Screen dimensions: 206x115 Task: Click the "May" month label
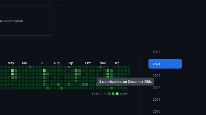11,63
